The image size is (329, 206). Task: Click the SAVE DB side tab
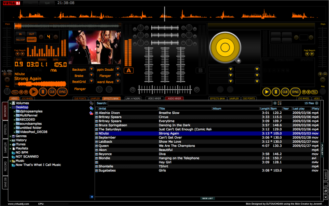(5, 183)
